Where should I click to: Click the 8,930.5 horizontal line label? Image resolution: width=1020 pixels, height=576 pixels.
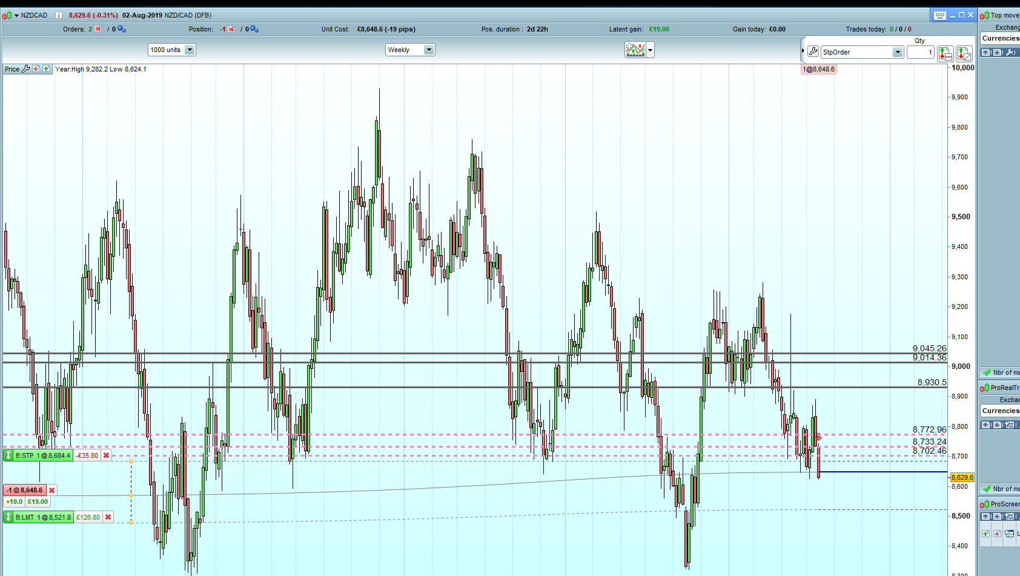tap(932, 382)
